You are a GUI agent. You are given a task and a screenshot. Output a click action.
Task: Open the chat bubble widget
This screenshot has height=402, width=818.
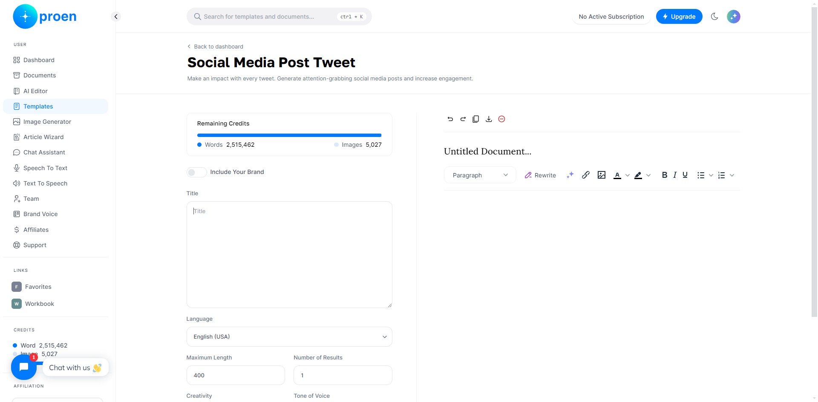click(x=24, y=367)
